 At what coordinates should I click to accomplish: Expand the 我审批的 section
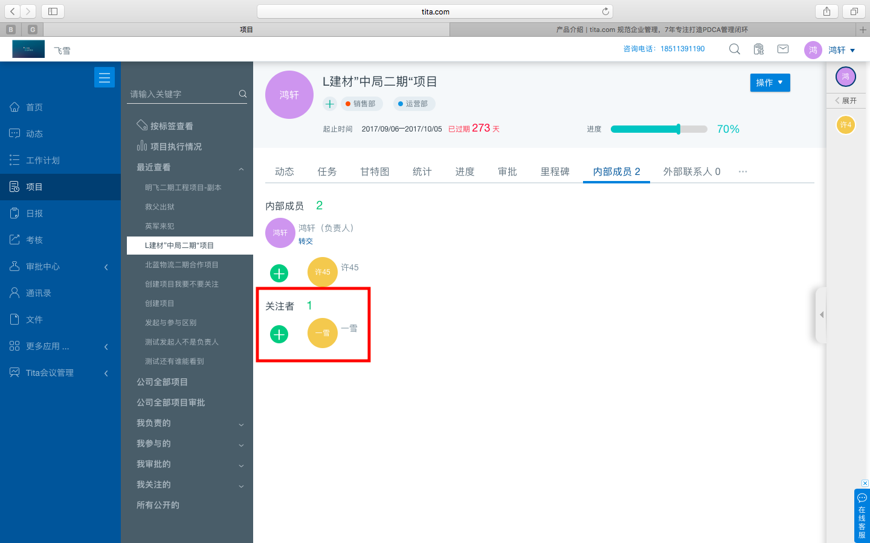click(x=241, y=466)
